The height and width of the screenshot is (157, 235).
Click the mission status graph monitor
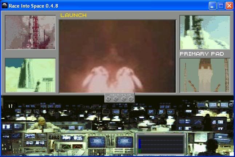tap(161, 144)
